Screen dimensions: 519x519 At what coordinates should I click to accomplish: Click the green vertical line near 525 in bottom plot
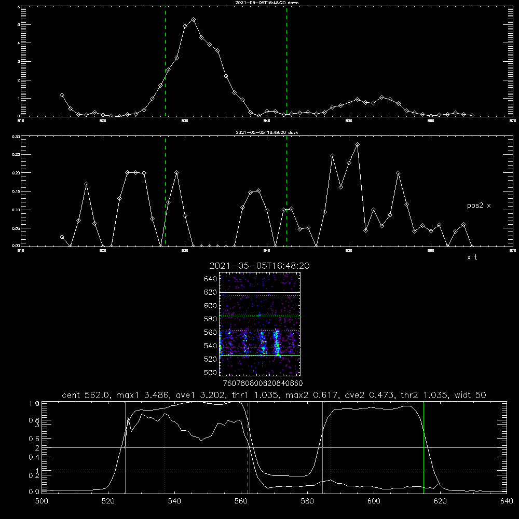tap(125, 447)
